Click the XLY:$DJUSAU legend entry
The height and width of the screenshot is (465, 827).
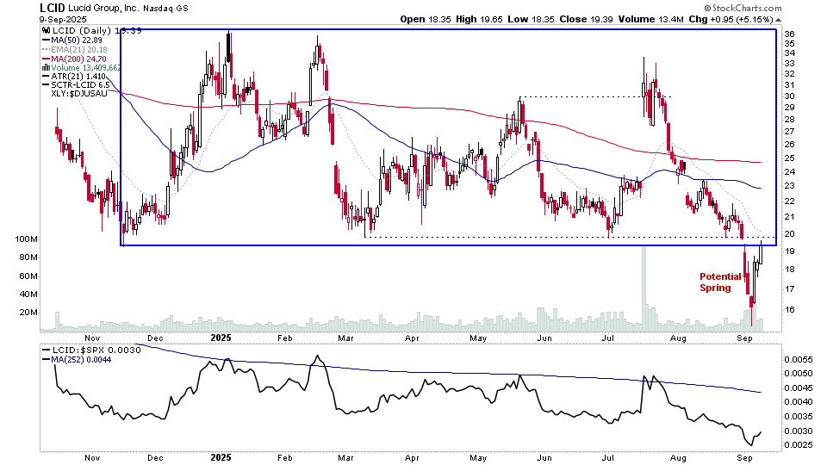tap(79, 93)
